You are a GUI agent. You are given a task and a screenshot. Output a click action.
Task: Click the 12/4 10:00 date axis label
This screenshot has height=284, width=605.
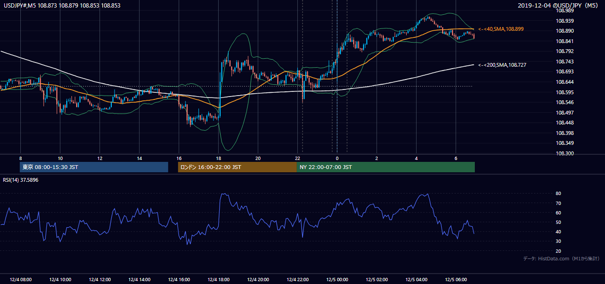coord(60,280)
